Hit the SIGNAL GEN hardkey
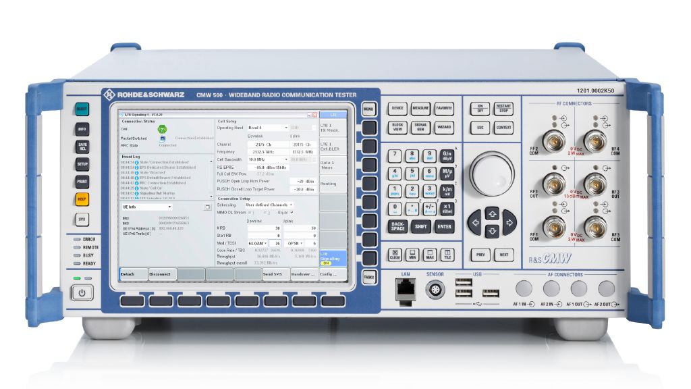 pos(420,128)
